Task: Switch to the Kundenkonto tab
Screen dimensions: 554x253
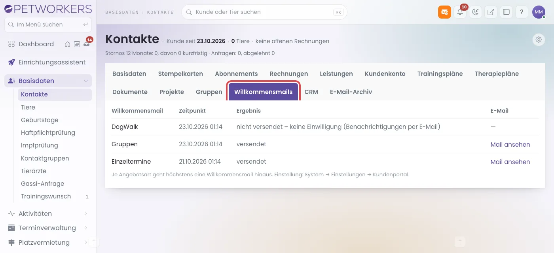Action: (385, 74)
